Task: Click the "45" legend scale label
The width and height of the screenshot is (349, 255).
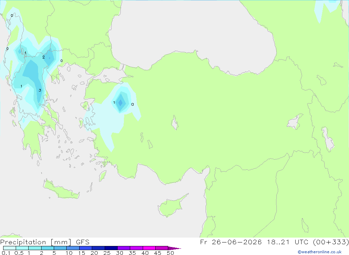Action: [158, 253]
